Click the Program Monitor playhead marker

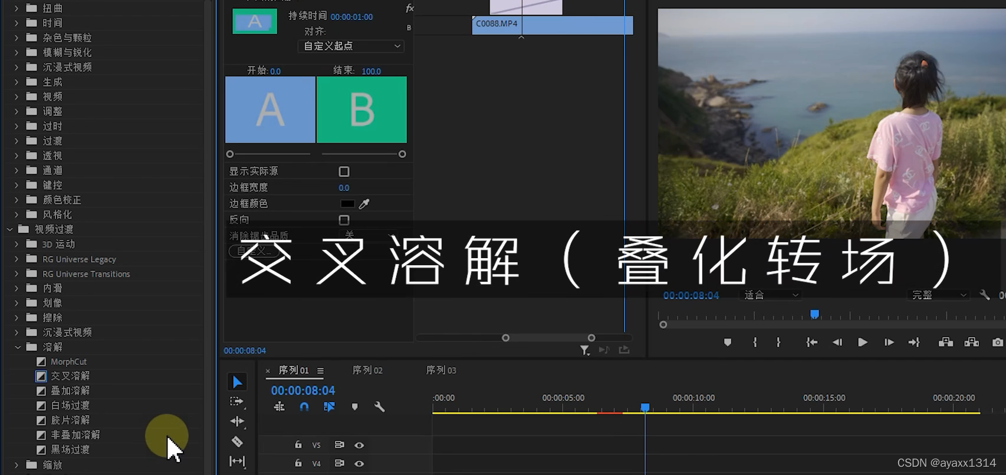(814, 314)
